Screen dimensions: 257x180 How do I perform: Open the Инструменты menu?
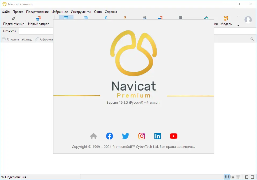point(81,12)
